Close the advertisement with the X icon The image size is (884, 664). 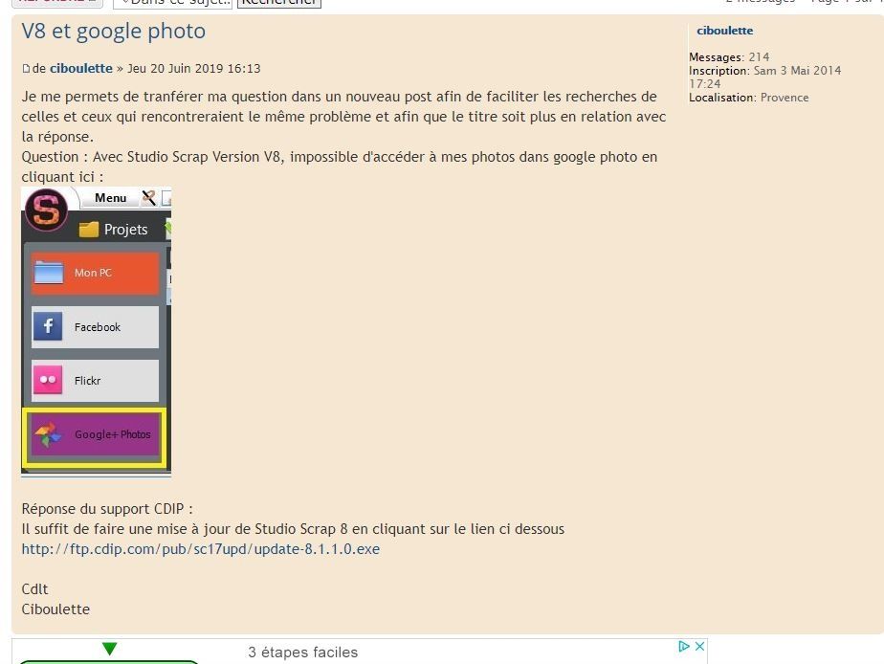(699, 646)
